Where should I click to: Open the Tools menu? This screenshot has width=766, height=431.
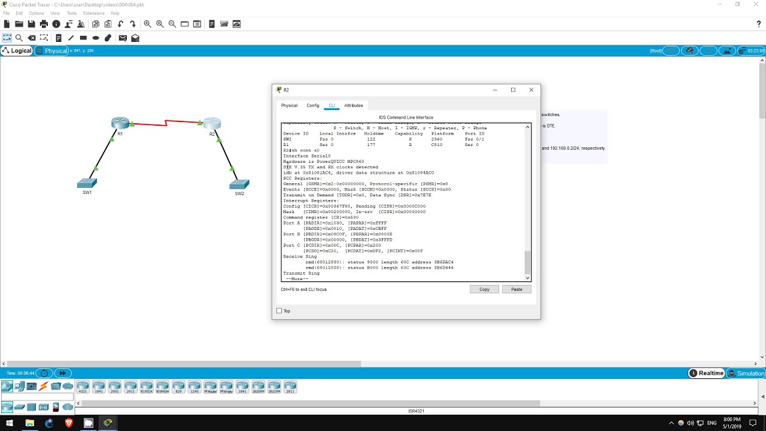(72, 13)
